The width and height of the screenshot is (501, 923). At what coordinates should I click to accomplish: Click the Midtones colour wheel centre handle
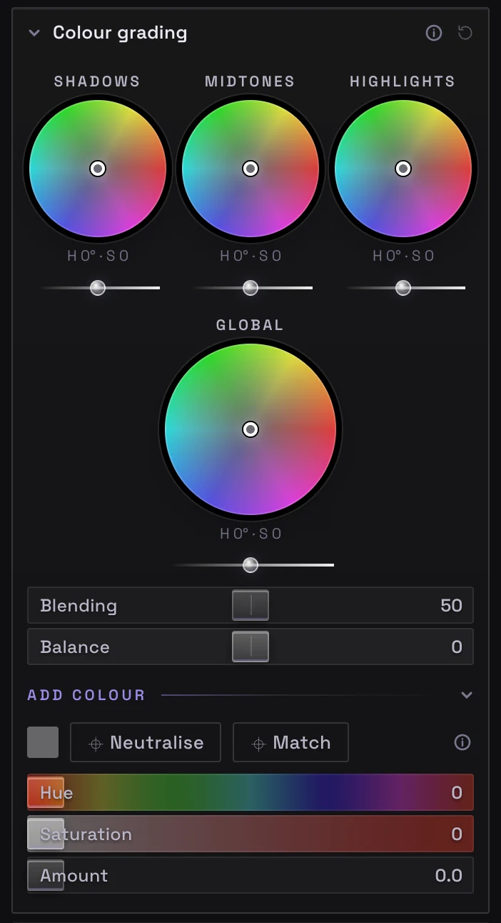250,169
